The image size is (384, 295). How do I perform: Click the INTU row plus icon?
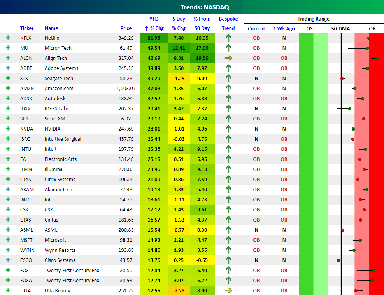(x=8, y=149)
